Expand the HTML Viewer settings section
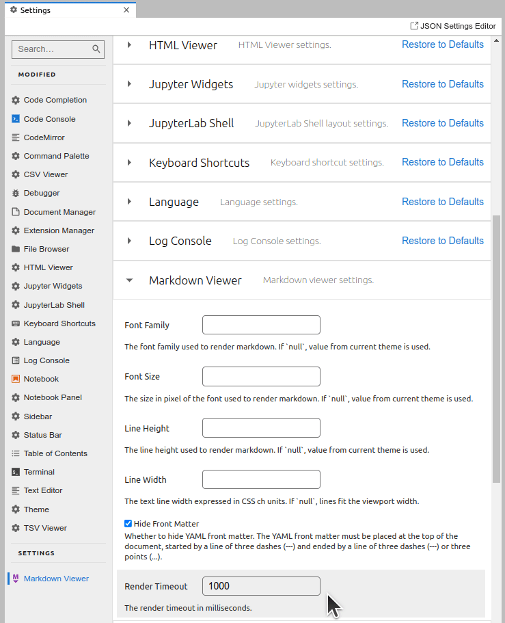 (129, 44)
